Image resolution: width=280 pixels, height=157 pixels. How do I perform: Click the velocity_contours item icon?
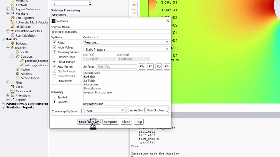[x=22, y=65]
